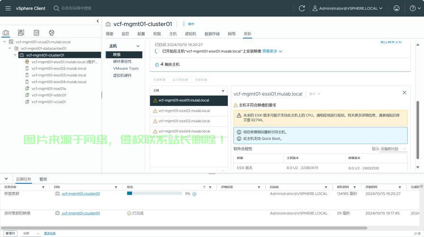Filter the 目标 column in tasks
The height and width of the screenshot is (237, 424).
[116, 187]
